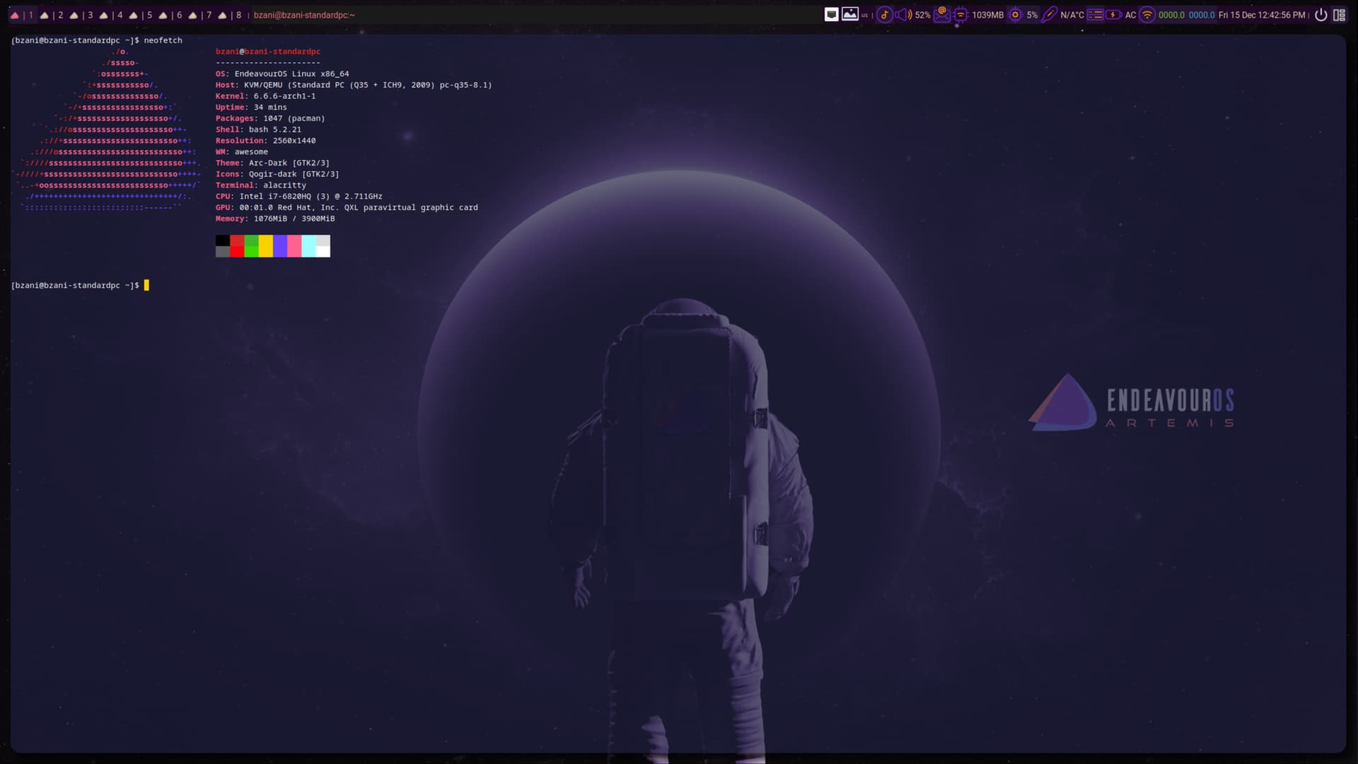
Task: Click the terminal prompt cursor line
Action: click(146, 286)
